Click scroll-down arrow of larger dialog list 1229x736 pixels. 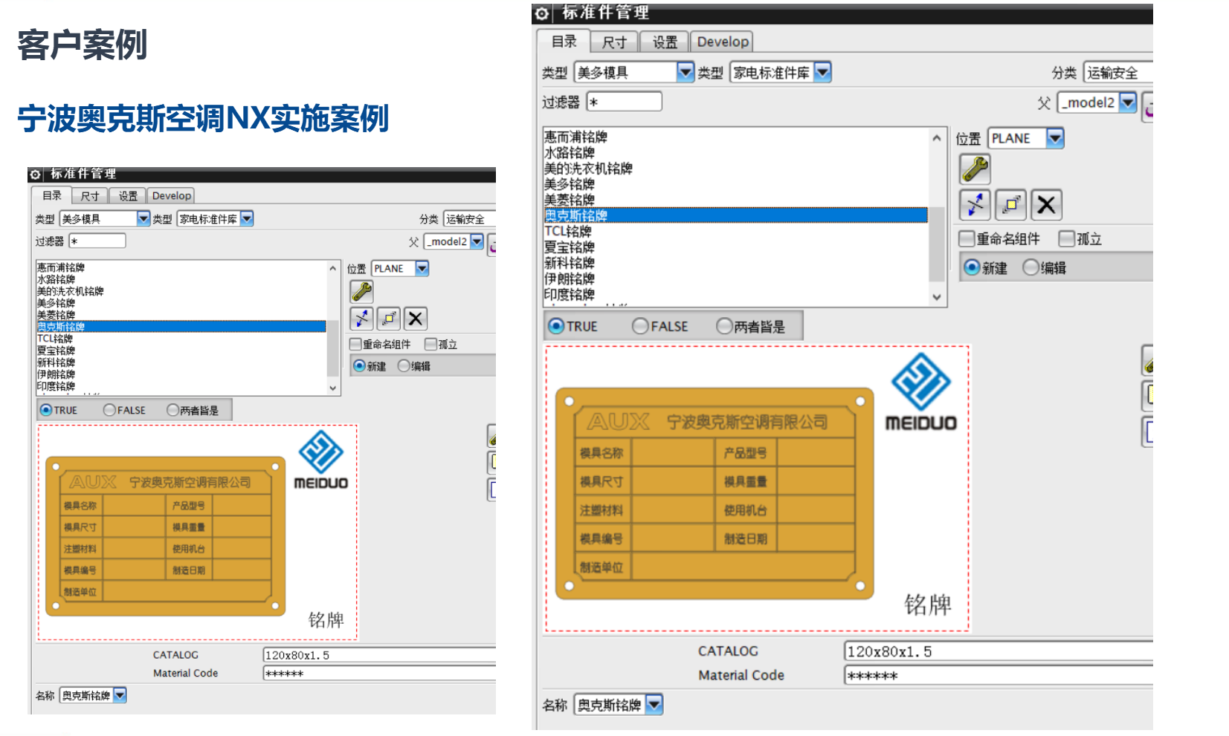937,297
